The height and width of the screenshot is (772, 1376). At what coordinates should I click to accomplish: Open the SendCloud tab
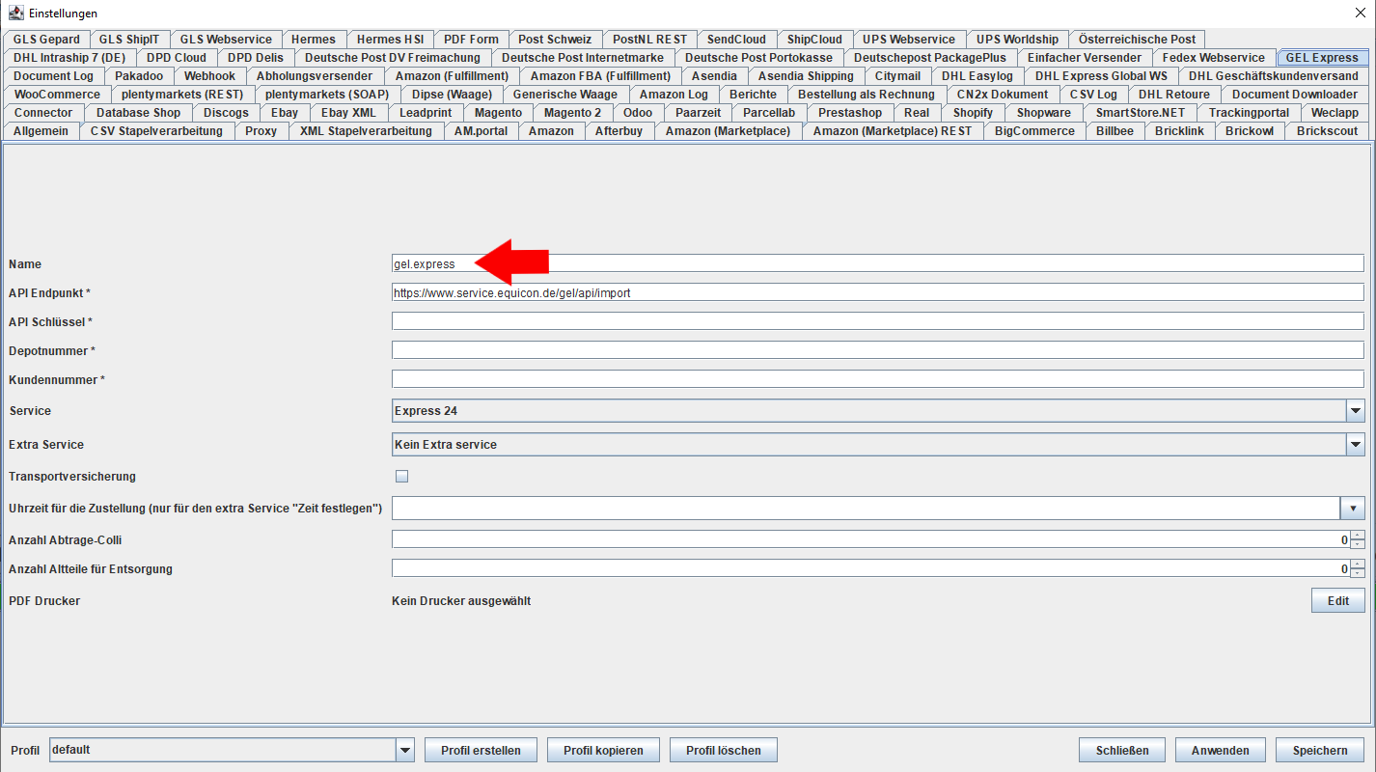click(736, 40)
